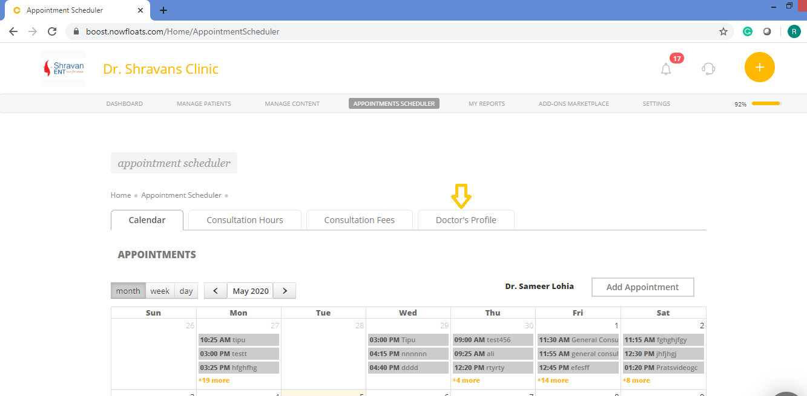This screenshot has width=807, height=396.
Task: Click the Shravan ENT clinic logo
Action: coord(64,68)
